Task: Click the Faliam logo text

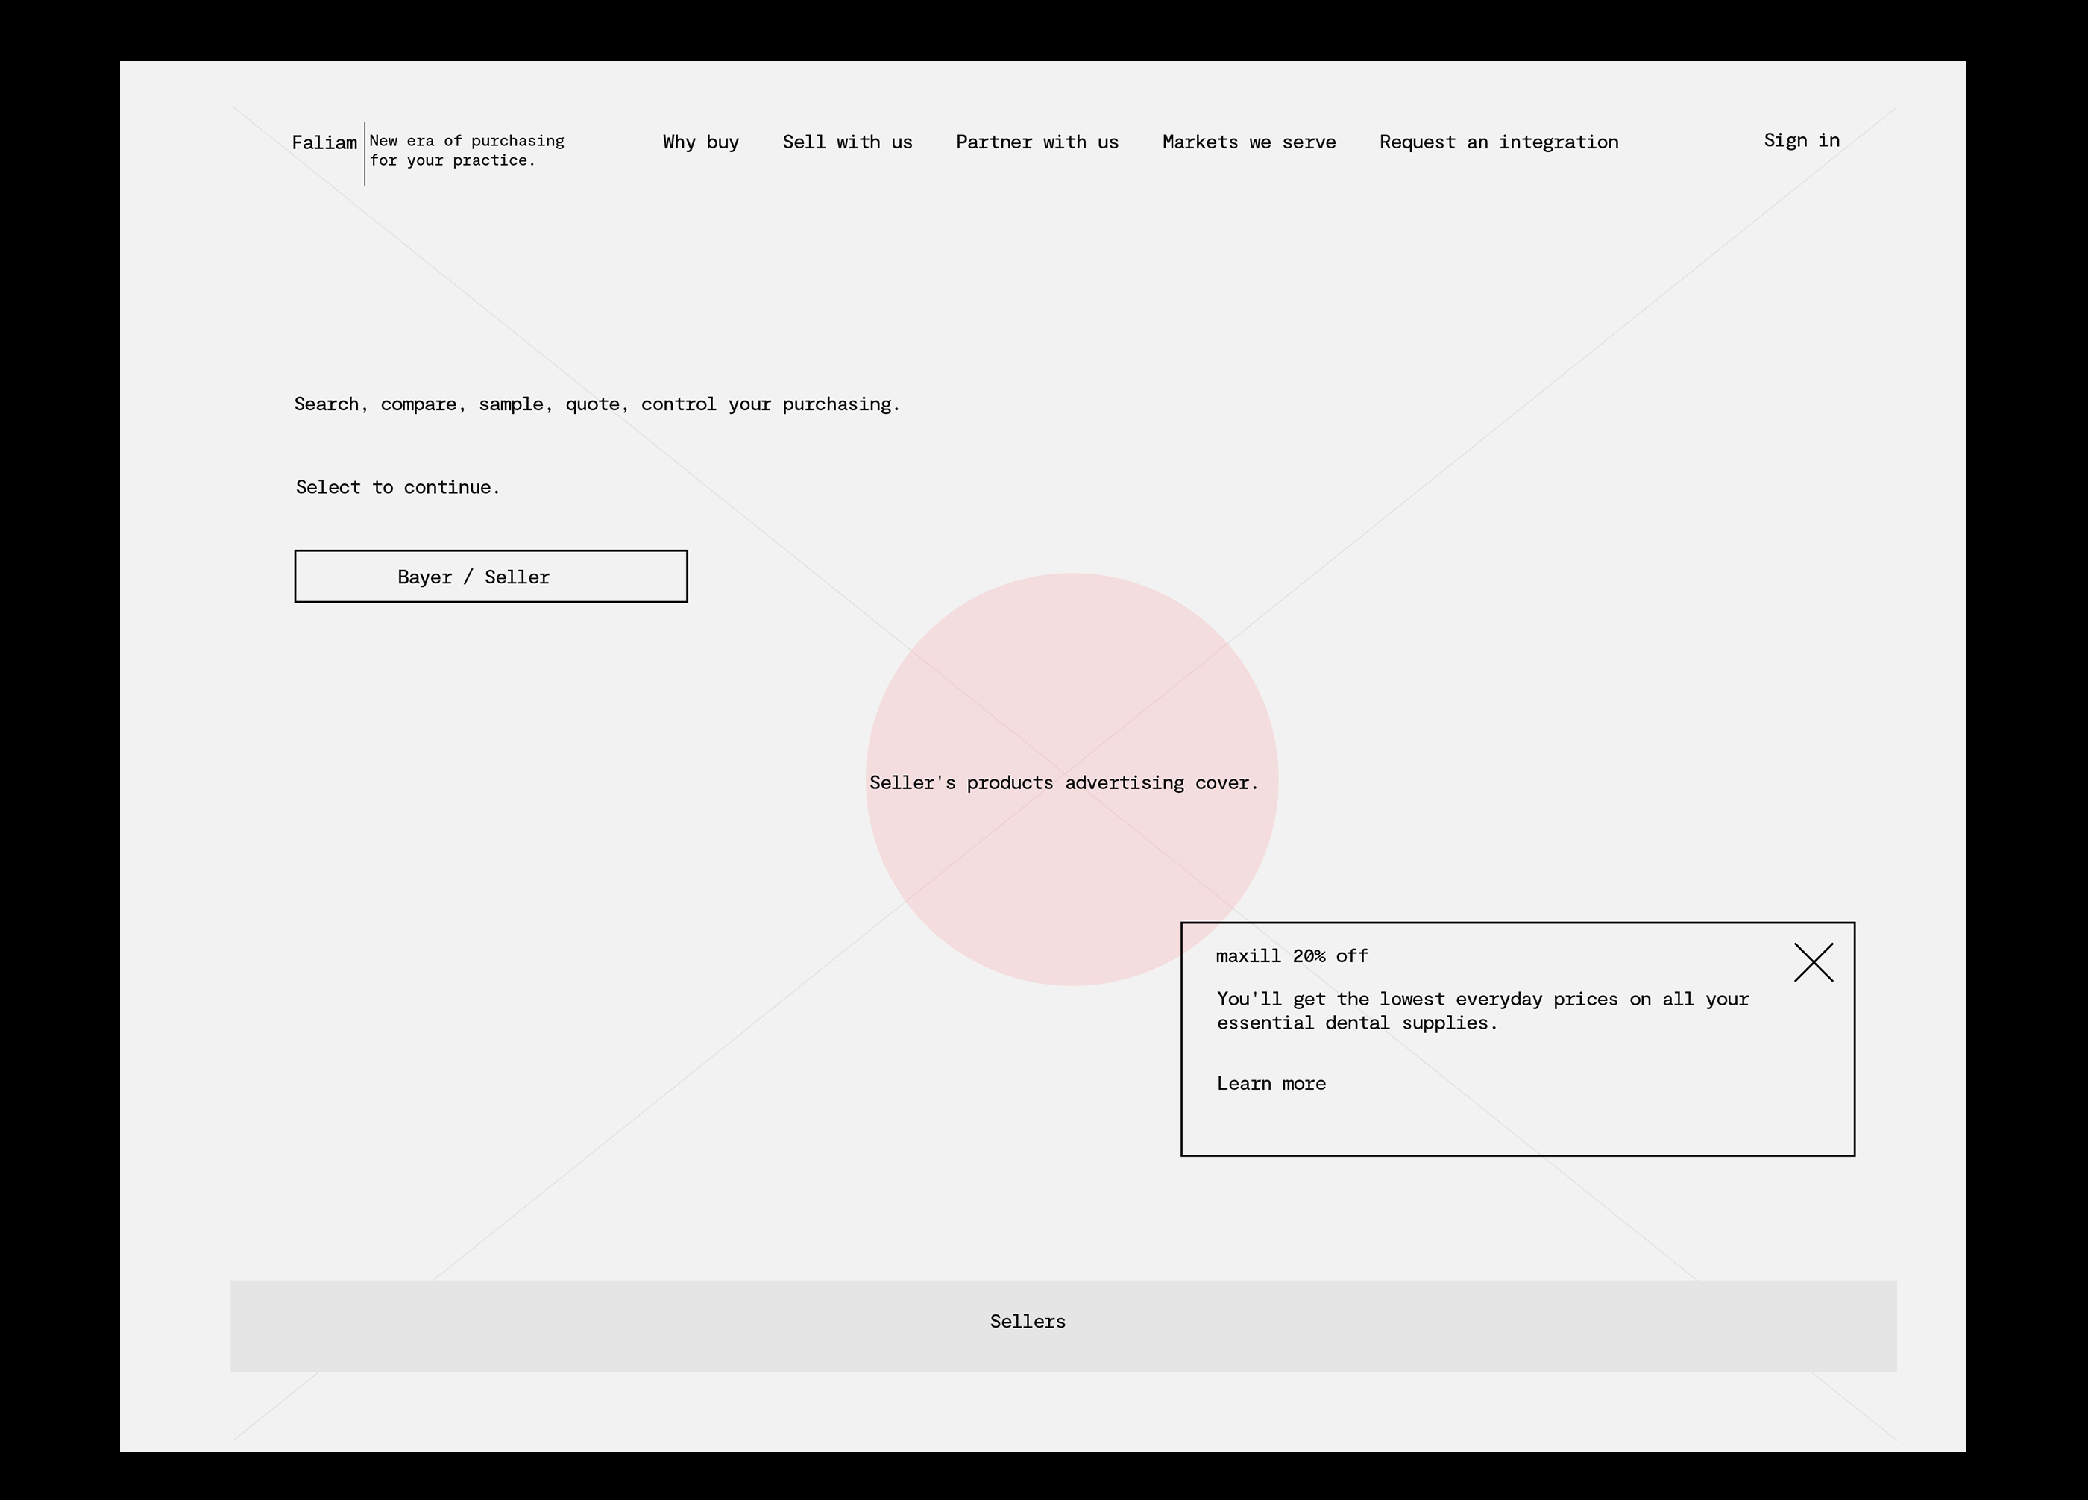Action: (x=324, y=142)
